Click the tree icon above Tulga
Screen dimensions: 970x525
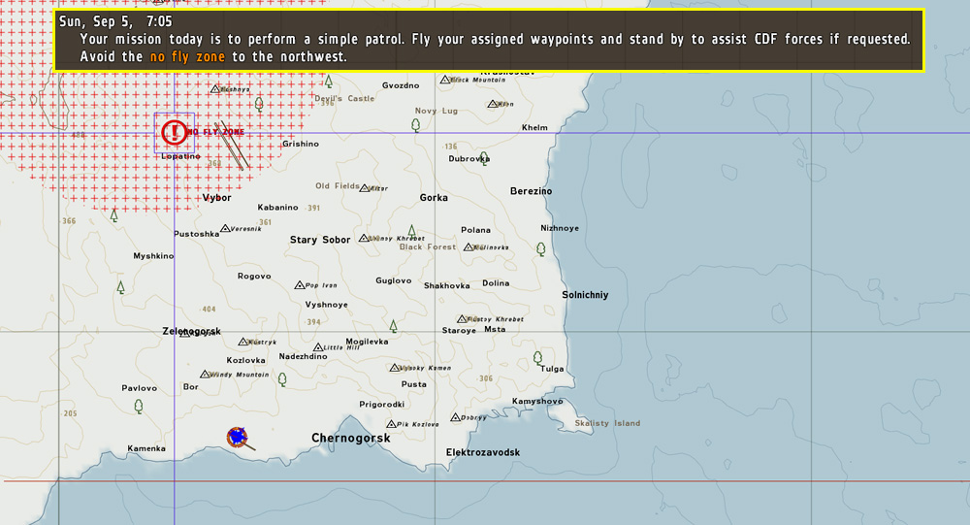point(537,358)
